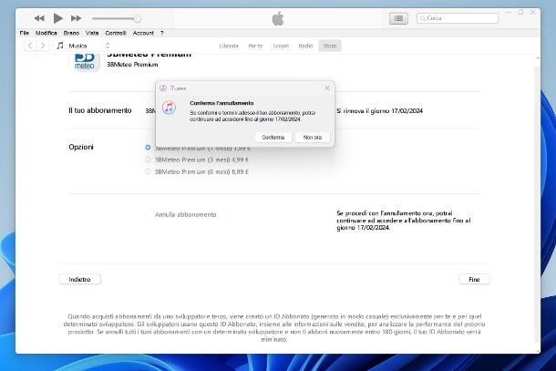Click the 3BMeteo app logo thumbnail

pos(85,62)
